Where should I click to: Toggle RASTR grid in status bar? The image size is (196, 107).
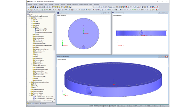(x=96, y=106)
